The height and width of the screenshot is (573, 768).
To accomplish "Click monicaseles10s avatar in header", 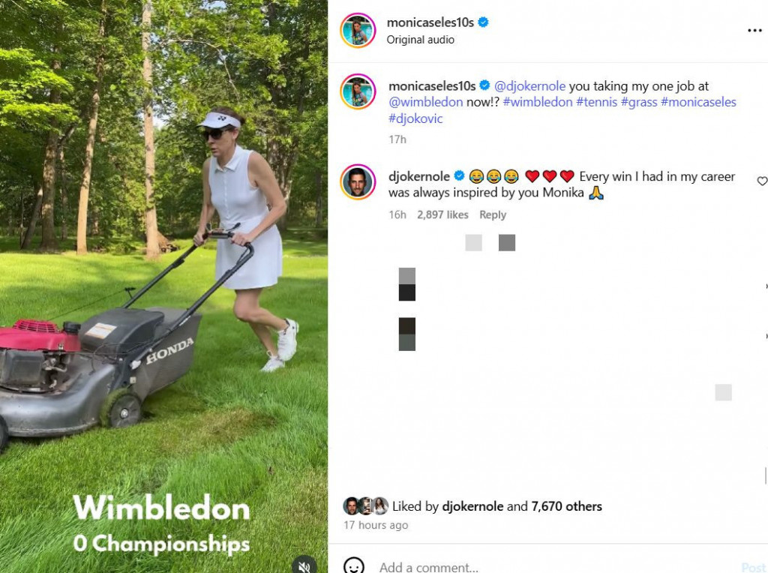I will pos(358,30).
